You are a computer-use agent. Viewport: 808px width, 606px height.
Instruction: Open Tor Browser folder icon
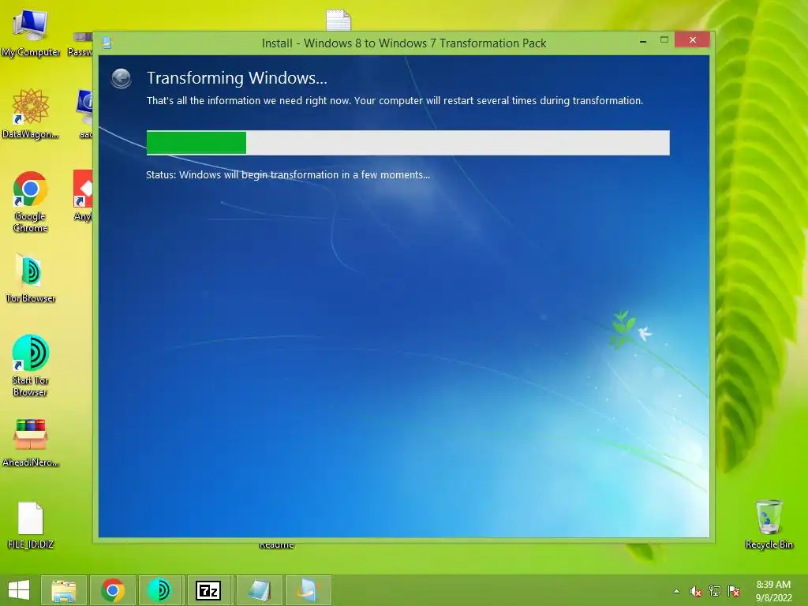click(x=31, y=278)
